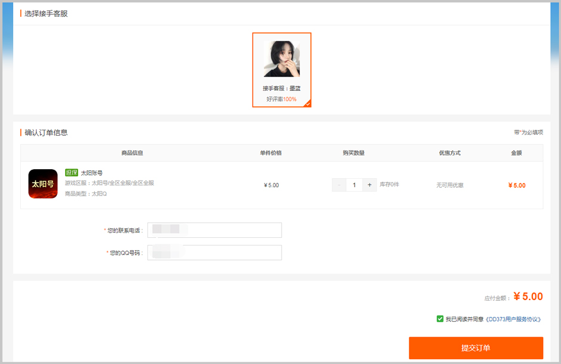
Task: Click the orange ¥5.00 amount in the product row
Action: coord(517,185)
